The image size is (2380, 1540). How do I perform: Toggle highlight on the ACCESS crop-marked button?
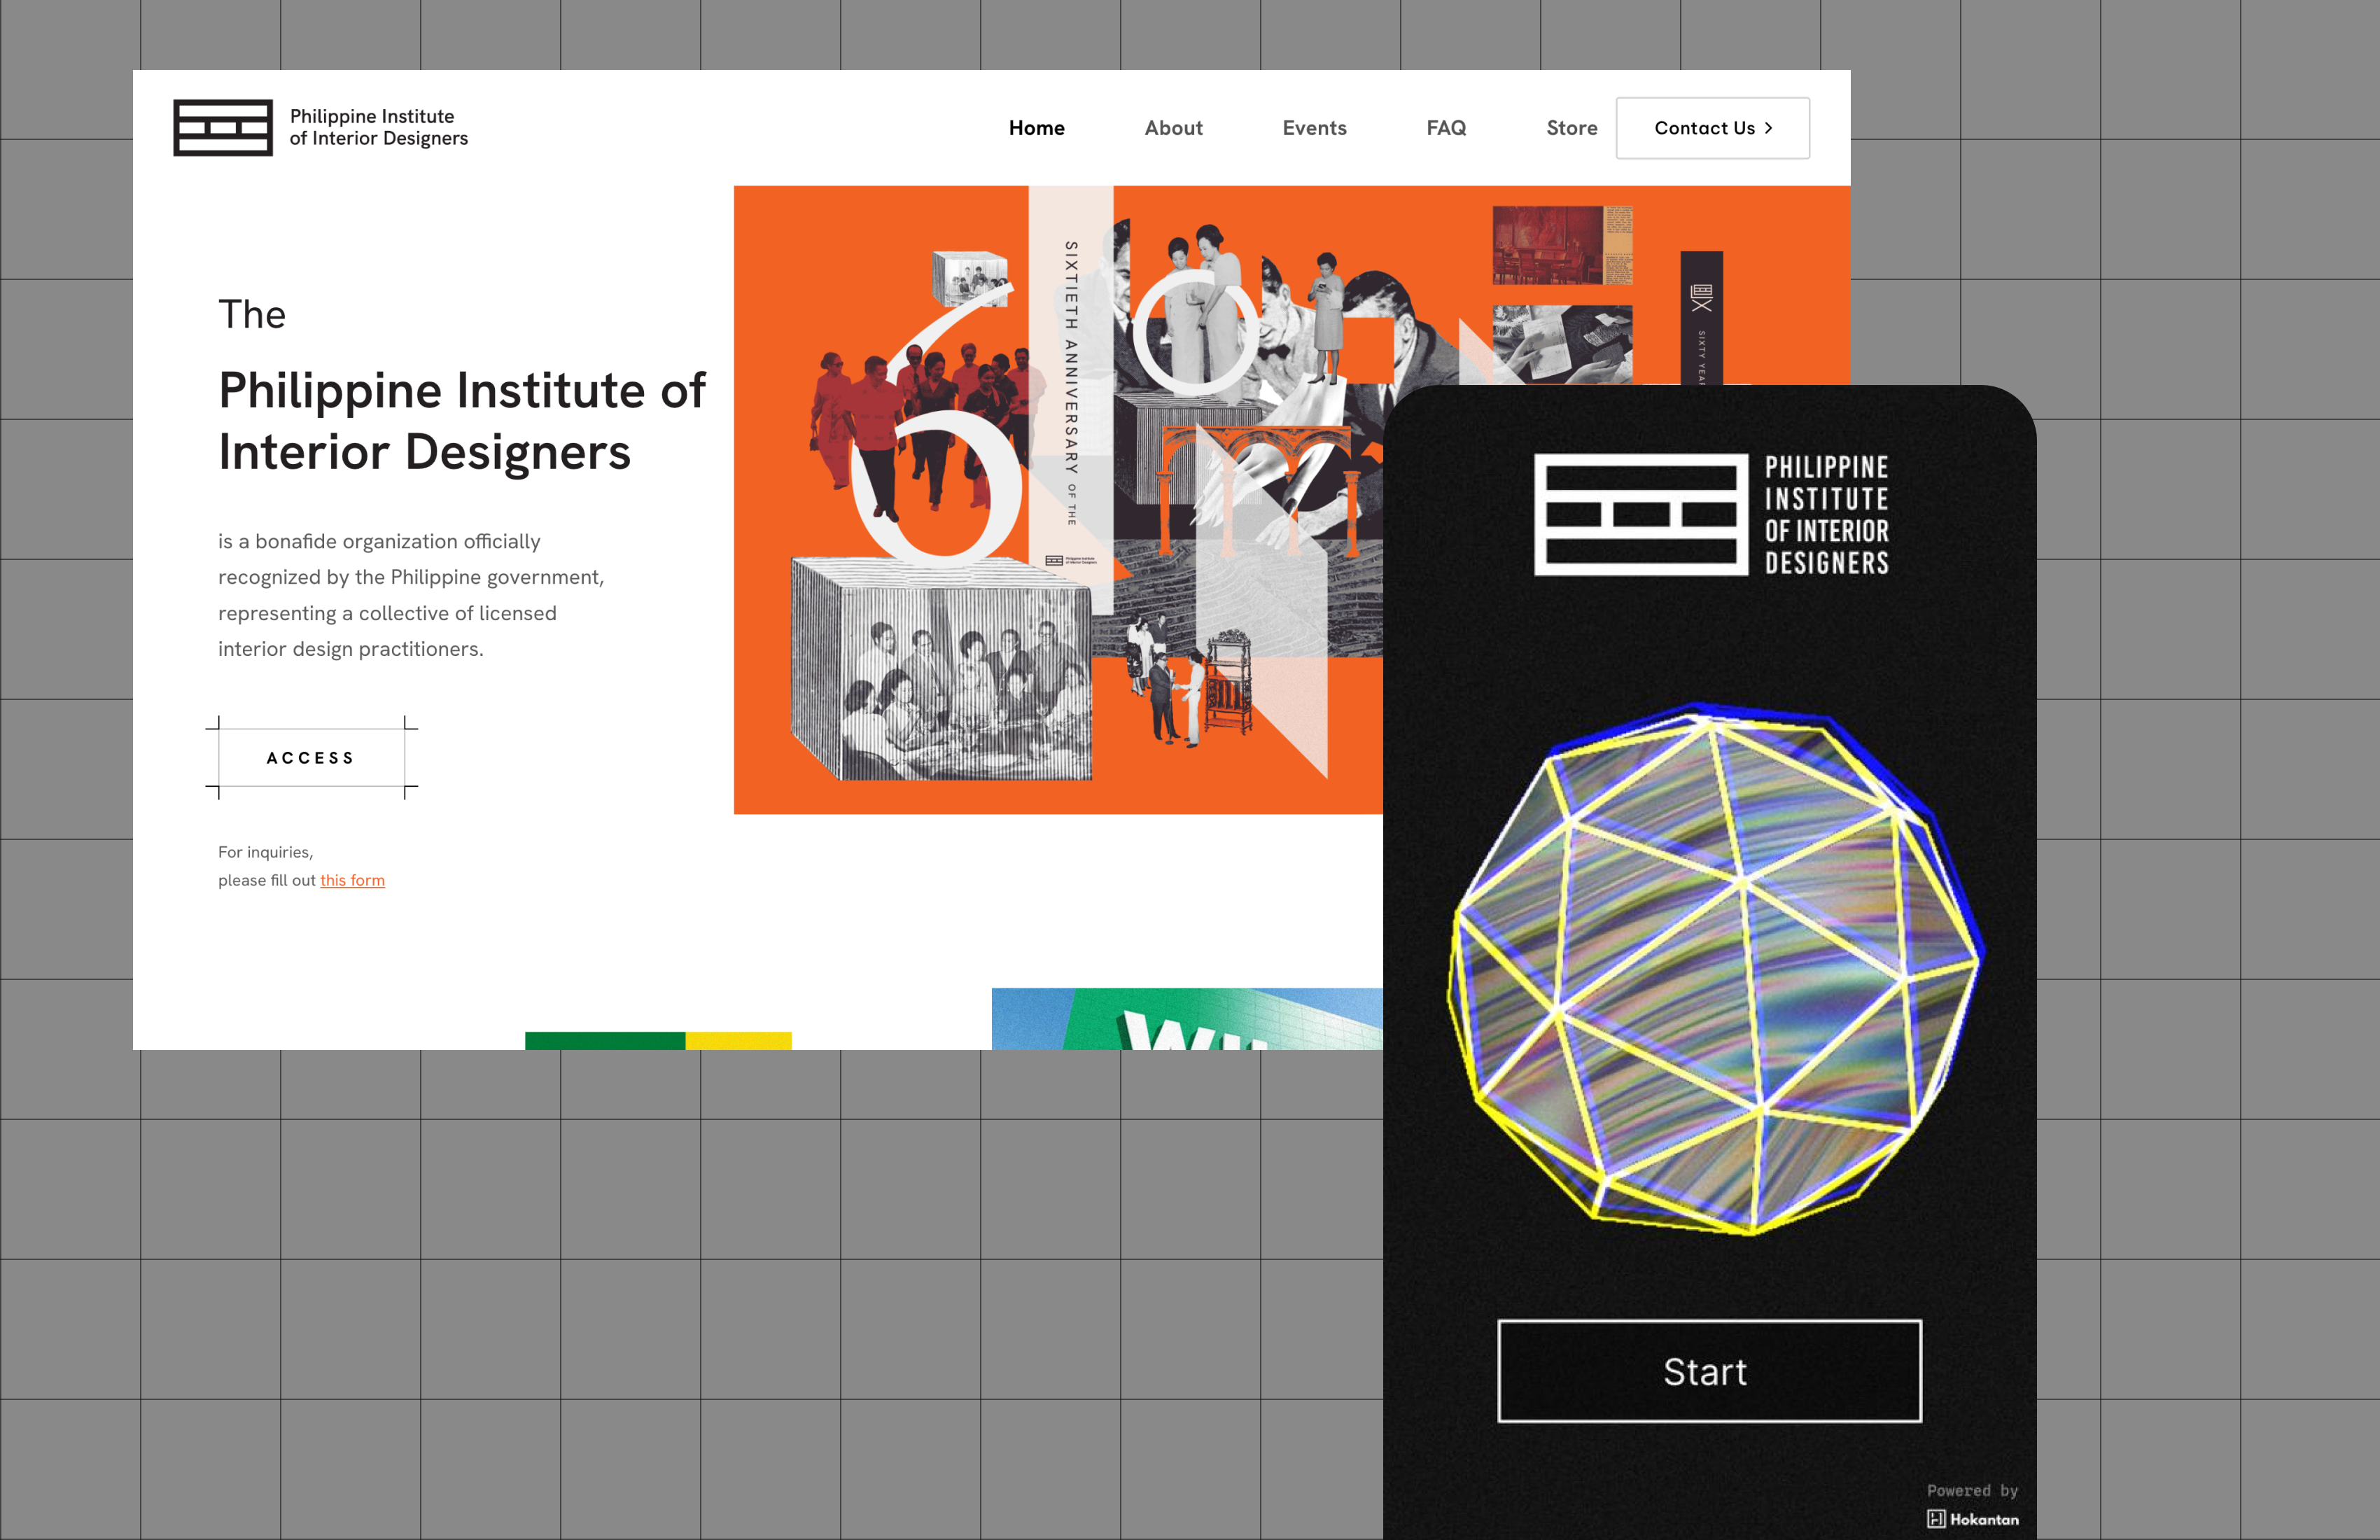[x=310, y=757]
